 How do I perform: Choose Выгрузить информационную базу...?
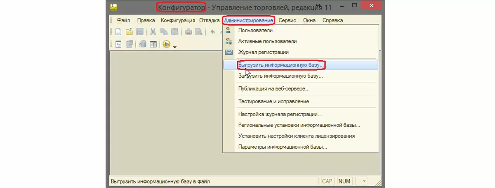coord(300,65)
